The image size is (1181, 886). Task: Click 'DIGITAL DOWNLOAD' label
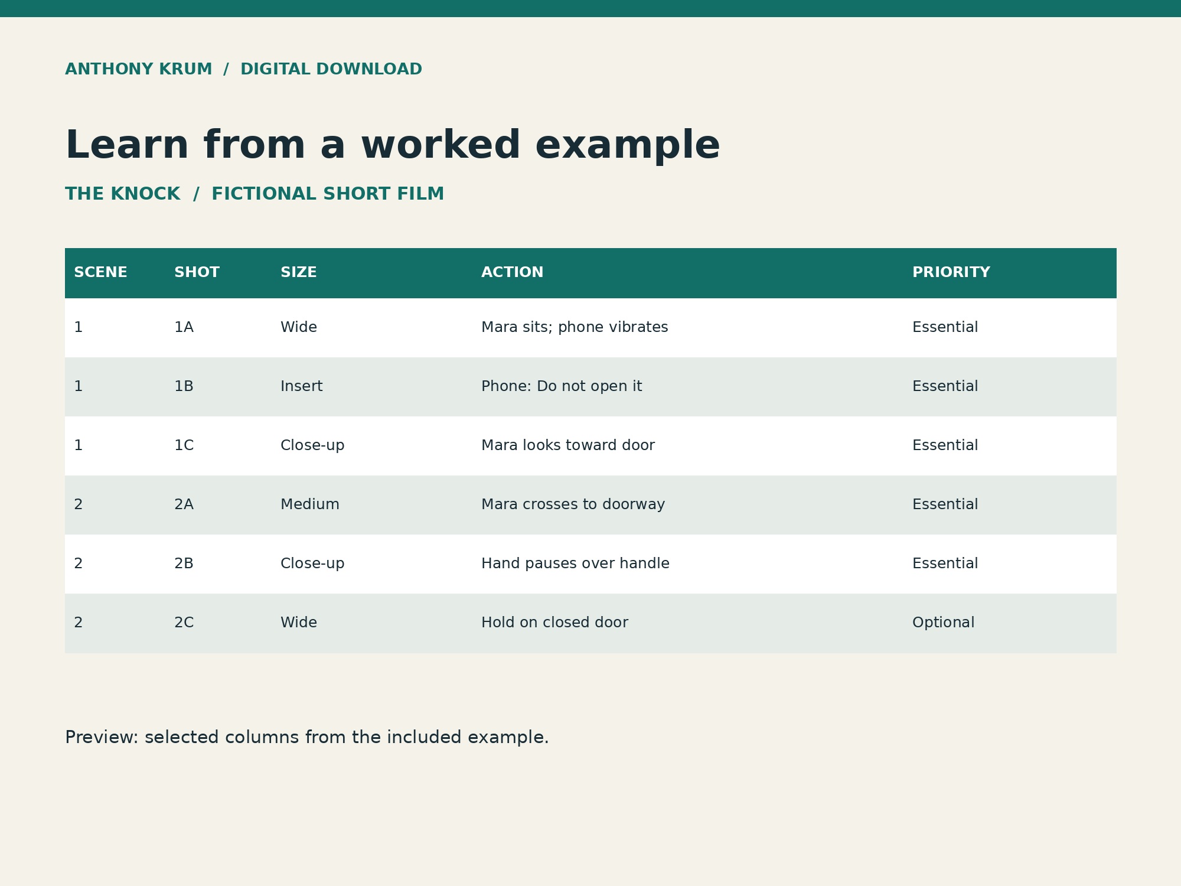331,69
